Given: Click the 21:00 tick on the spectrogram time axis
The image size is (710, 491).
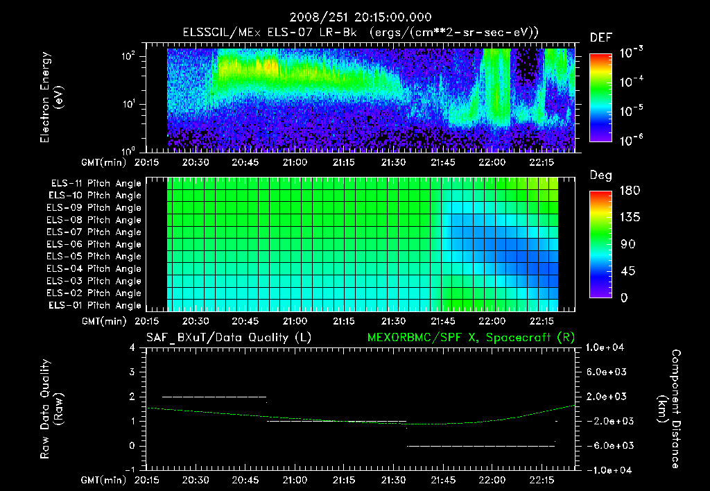Looking at the screenshot, I should 295,162.
